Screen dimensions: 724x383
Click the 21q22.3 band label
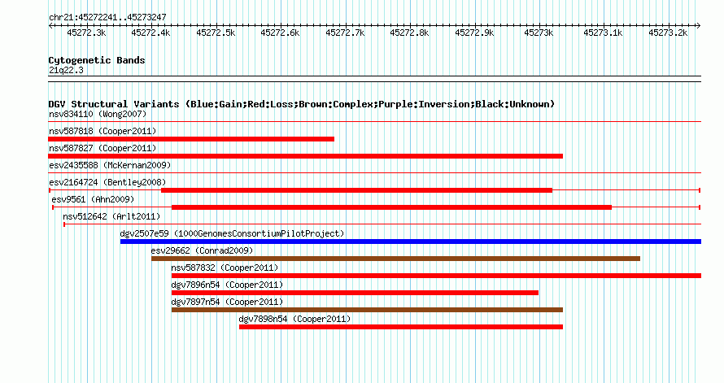pos(66,70)
